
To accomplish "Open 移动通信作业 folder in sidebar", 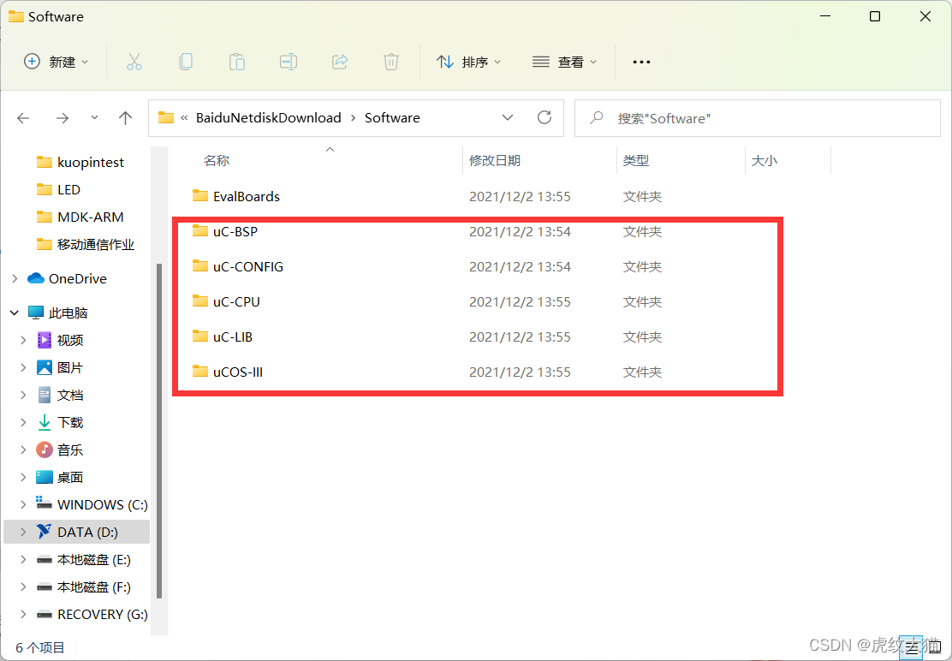I will pyautogui.click(x=96, y=245).
